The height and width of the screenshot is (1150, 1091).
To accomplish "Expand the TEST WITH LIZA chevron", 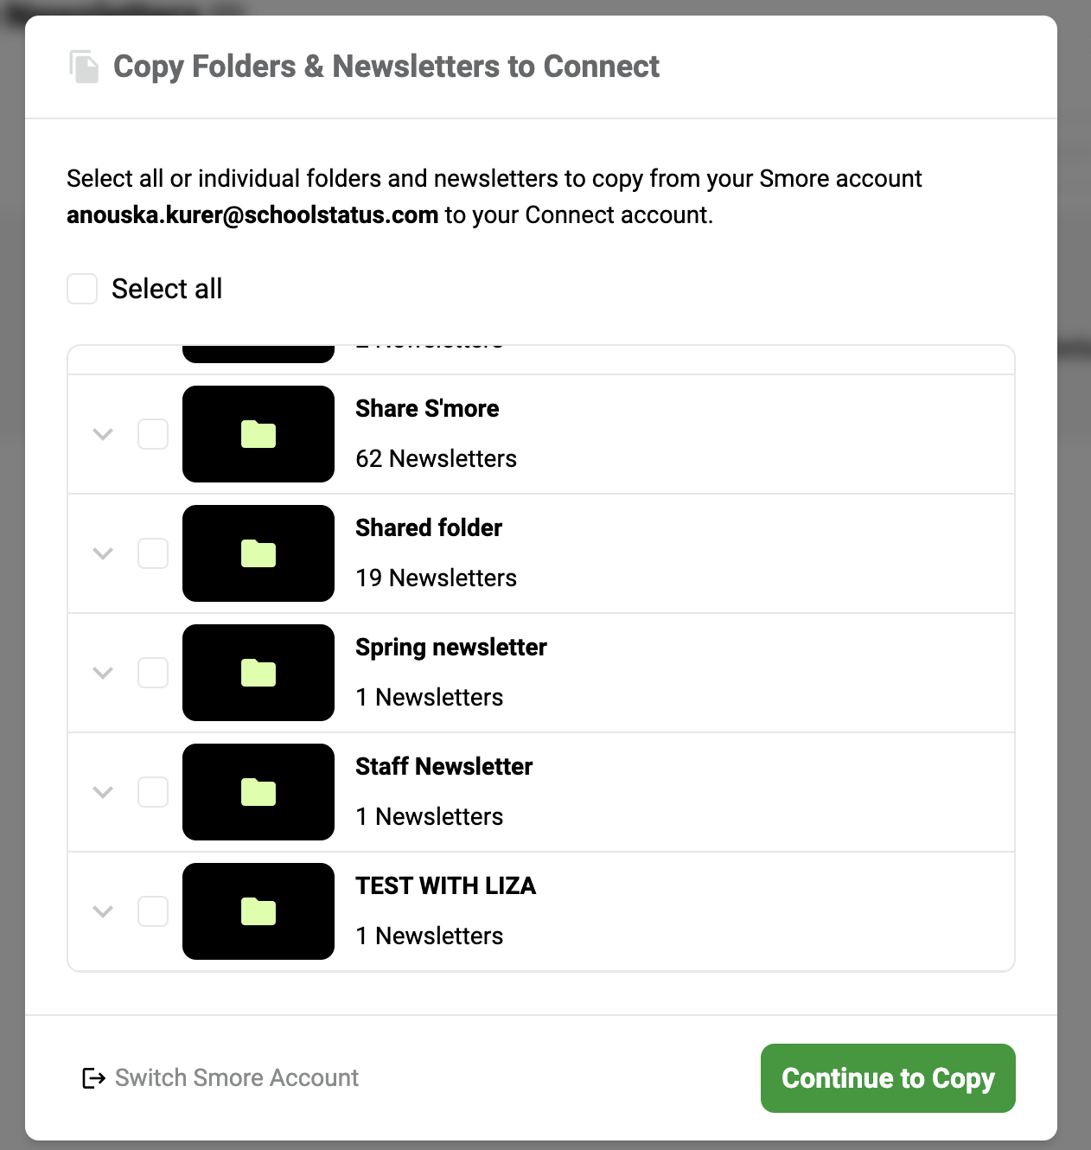I will (103, 911).
